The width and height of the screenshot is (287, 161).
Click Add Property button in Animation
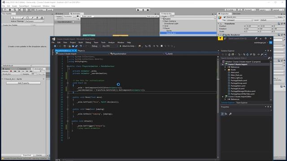(23, 83)
